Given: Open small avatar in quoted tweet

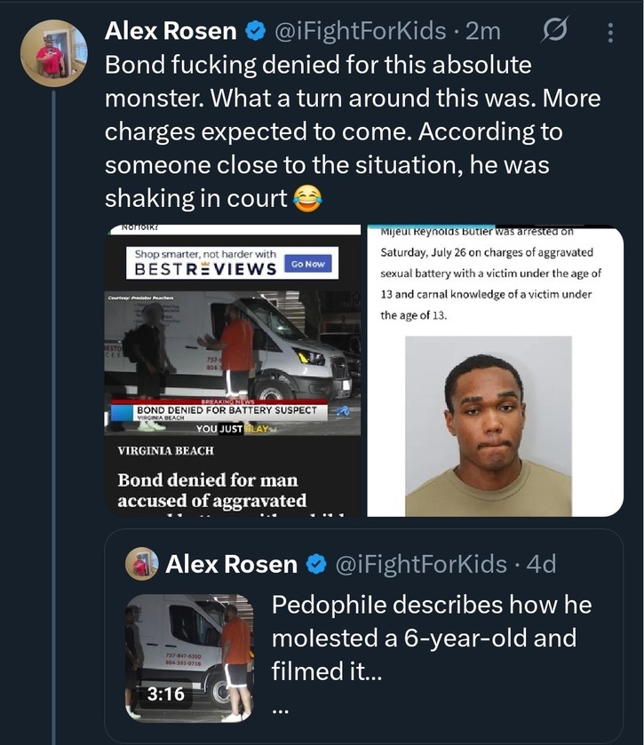Looking at the screenshot, I should click(x=141, y=564).
